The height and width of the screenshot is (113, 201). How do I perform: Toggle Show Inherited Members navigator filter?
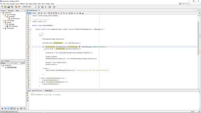click(2, 109)
